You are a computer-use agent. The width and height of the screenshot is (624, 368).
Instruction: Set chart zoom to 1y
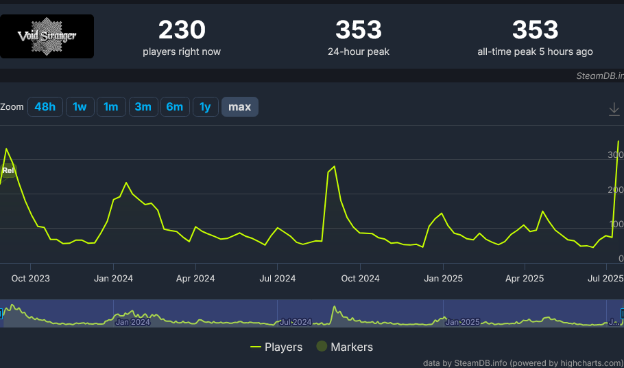(205, 106)
